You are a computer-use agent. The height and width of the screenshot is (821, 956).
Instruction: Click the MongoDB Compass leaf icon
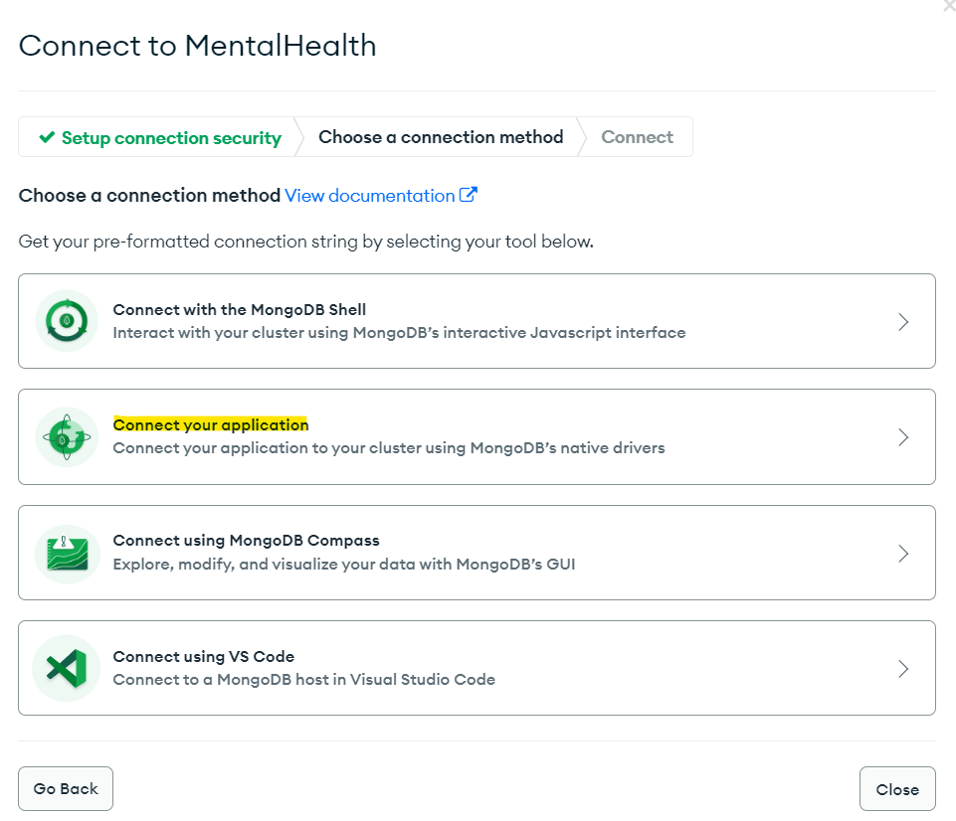(x=66, y=553)
